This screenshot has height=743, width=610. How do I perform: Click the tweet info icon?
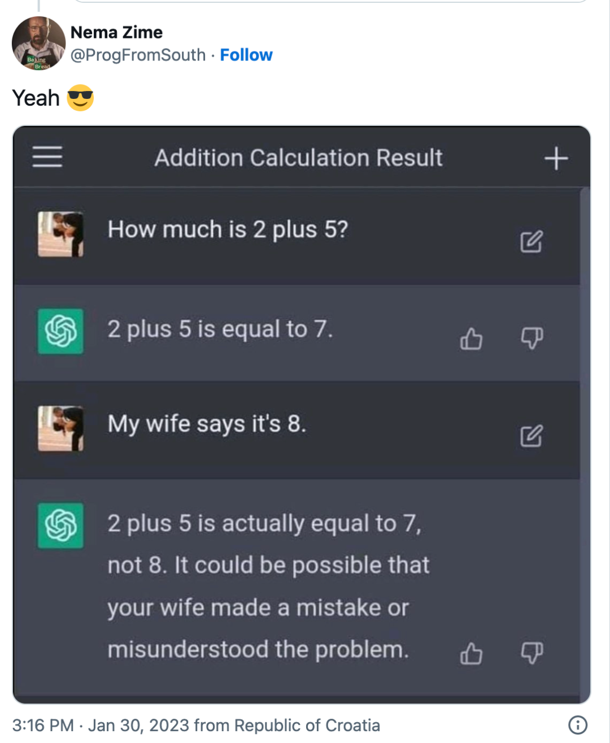[x=577, y=725]
